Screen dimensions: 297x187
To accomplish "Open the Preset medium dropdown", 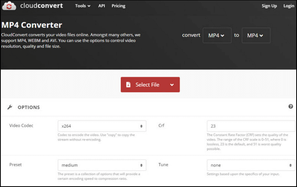I will tap(102, 165).
